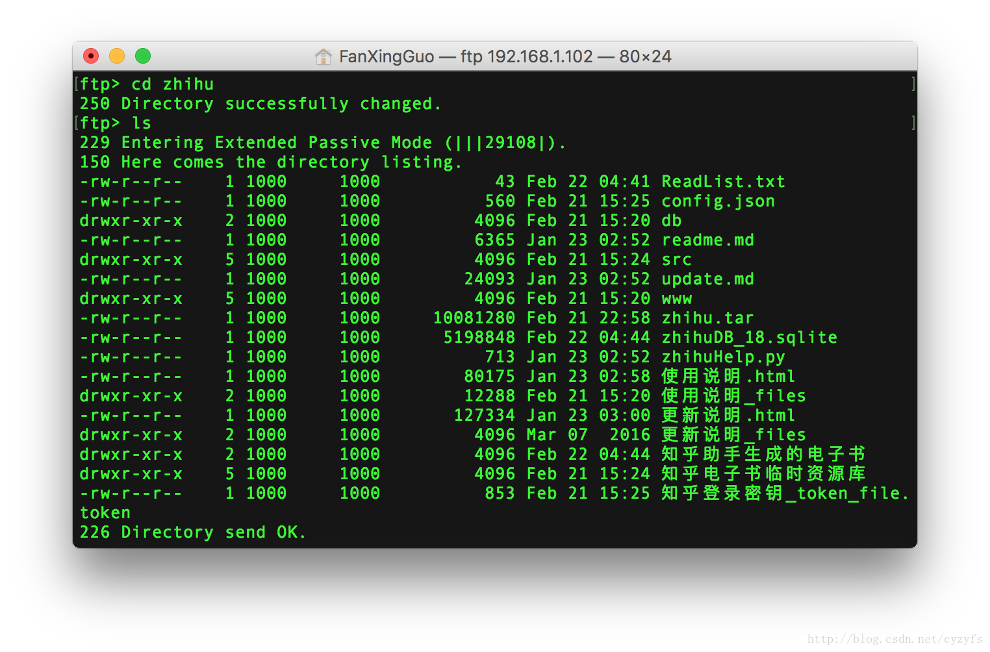Click the directory name db
The image size is (990, 652).
point(672,221)
